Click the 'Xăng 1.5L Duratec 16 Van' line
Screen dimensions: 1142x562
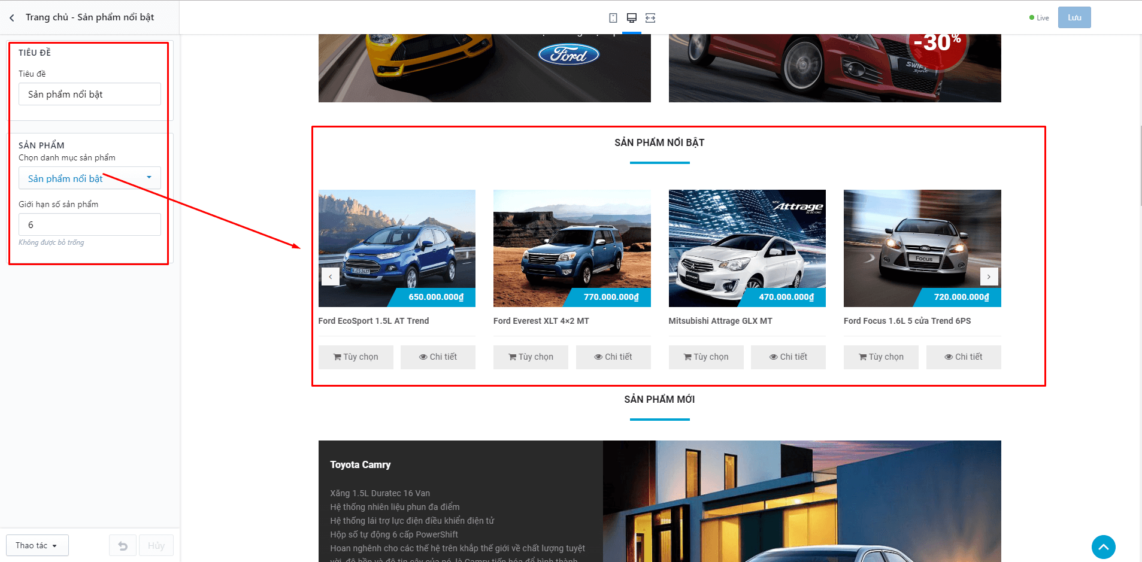pyautogui.click(x=380, y=493)
